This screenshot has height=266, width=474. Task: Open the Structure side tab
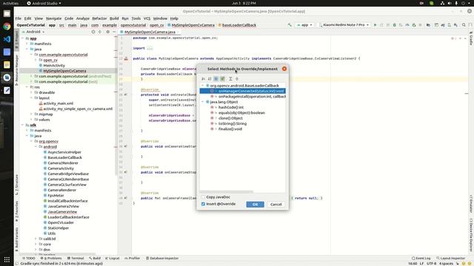click(x=16, y=185)
